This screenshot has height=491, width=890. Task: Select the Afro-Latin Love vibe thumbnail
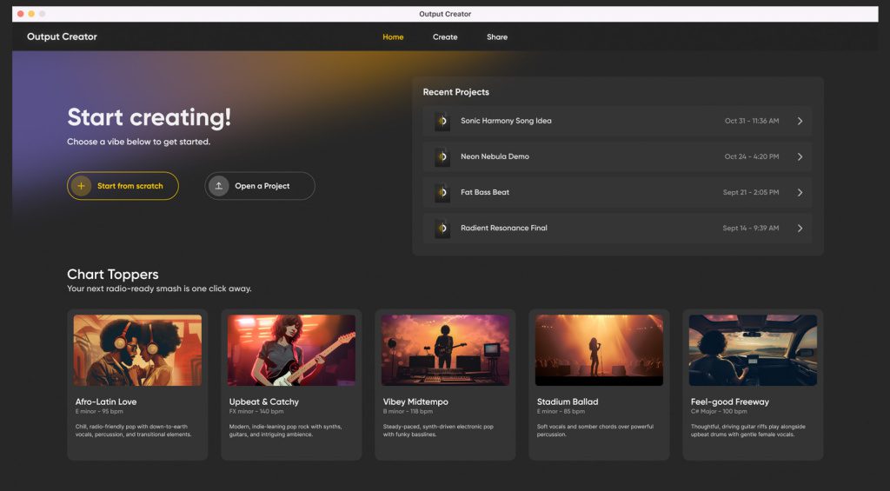pyautogui.click(x=137, y=349)
